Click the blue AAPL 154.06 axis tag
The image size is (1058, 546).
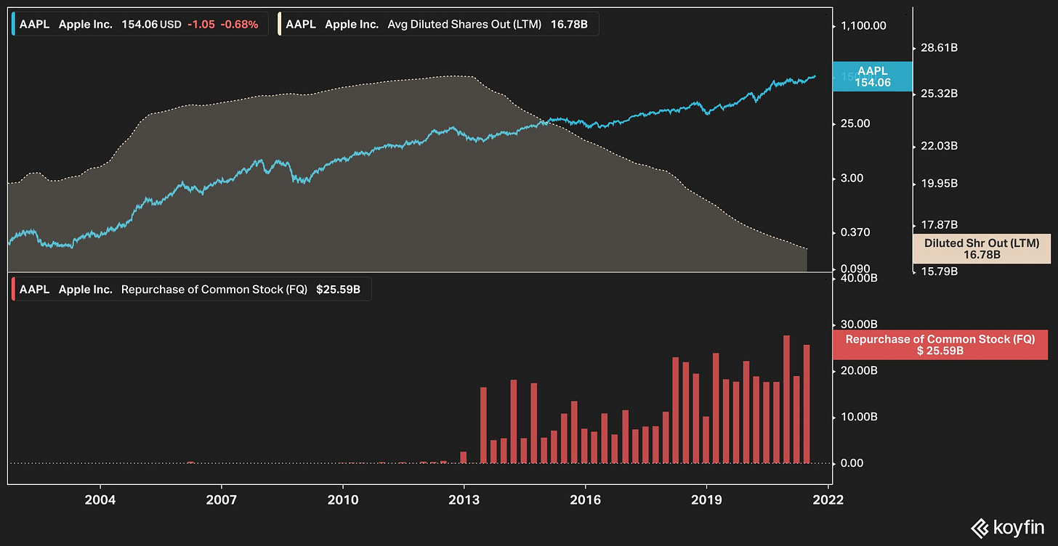click(x=872, y=76)
